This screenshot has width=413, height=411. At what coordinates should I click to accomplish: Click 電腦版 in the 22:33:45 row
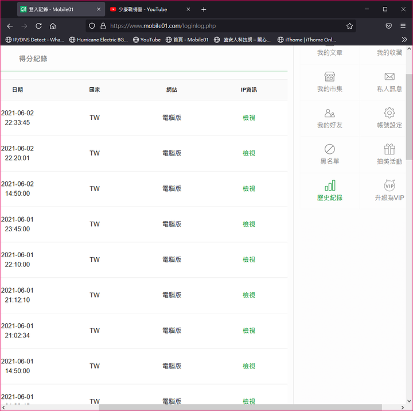point(172,118)
